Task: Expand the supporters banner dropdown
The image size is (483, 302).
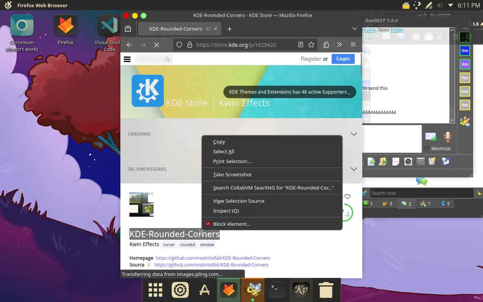Action: [349, 93]
